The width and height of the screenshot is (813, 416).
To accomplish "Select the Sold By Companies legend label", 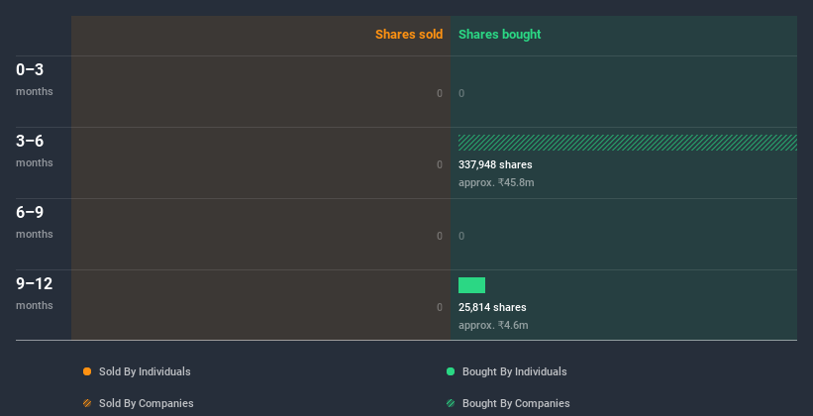I will click(x=147, y=403).
